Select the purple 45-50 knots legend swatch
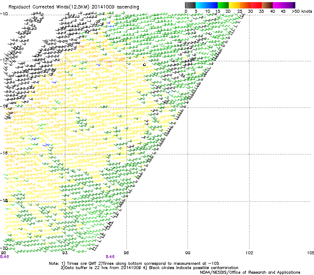This screenshot has height=275, width=314. (289, 5)
